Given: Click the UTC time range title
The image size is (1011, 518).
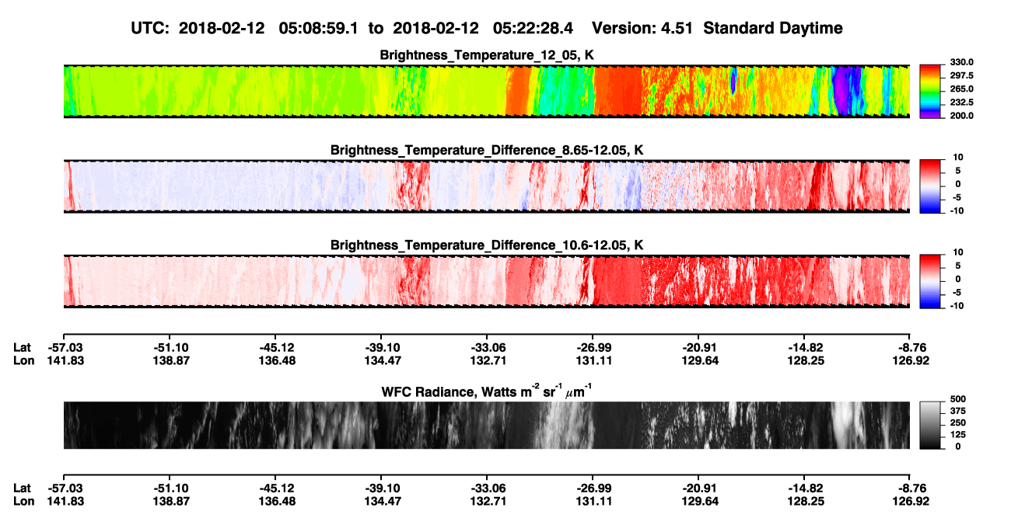Looking at the screenshot, I should click(488, 28).
